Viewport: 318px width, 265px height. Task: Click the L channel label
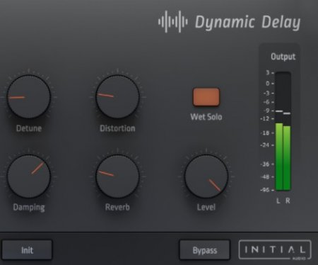[x=278, y=201]
